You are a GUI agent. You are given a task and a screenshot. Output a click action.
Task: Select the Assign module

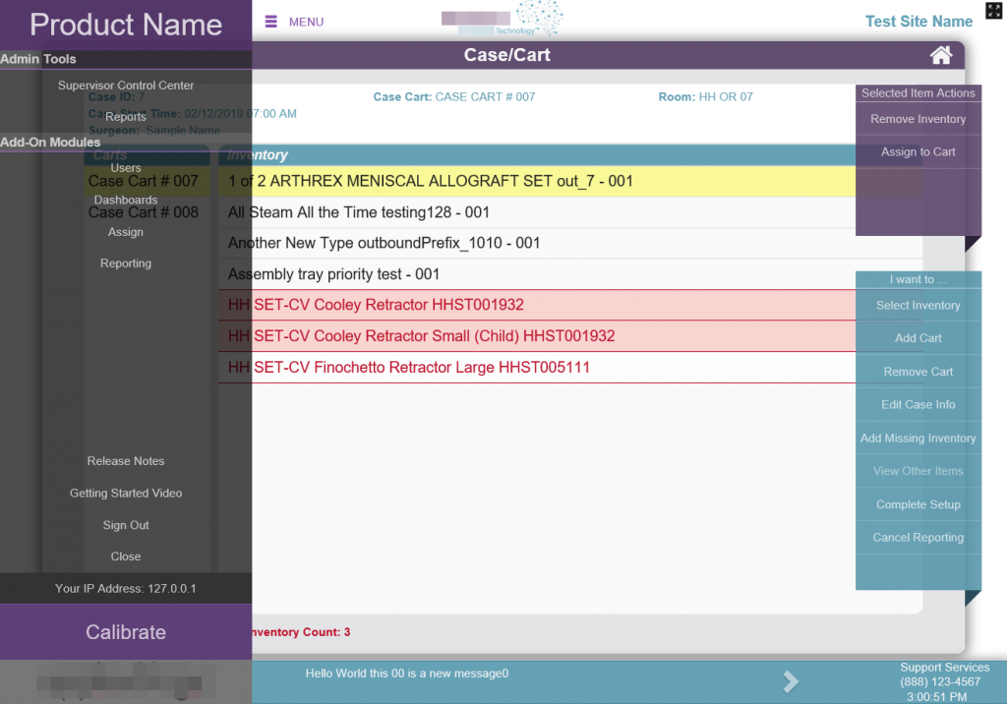click(126, 232)
